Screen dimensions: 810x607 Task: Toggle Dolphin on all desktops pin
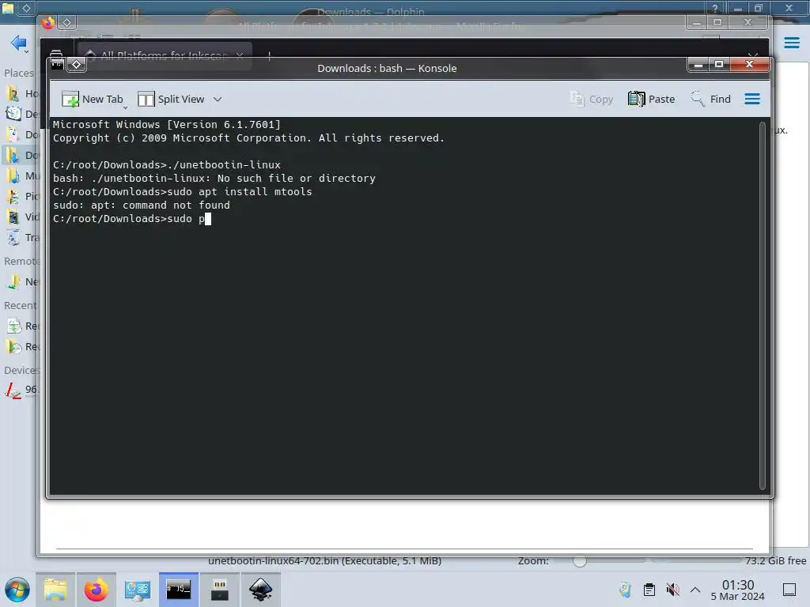[x=26, y=8]
